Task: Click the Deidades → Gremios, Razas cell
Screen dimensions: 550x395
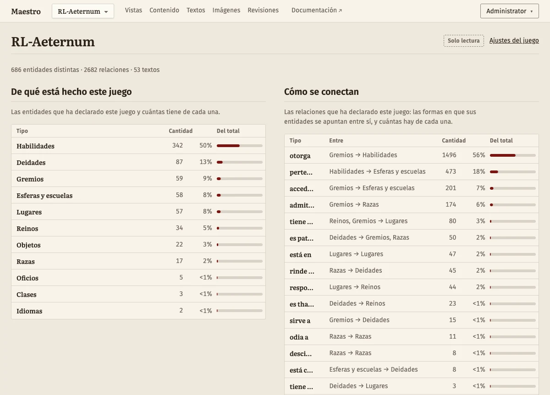Action: [369, 238]
